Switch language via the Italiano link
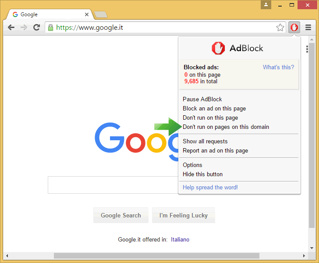 coord(180,240)
